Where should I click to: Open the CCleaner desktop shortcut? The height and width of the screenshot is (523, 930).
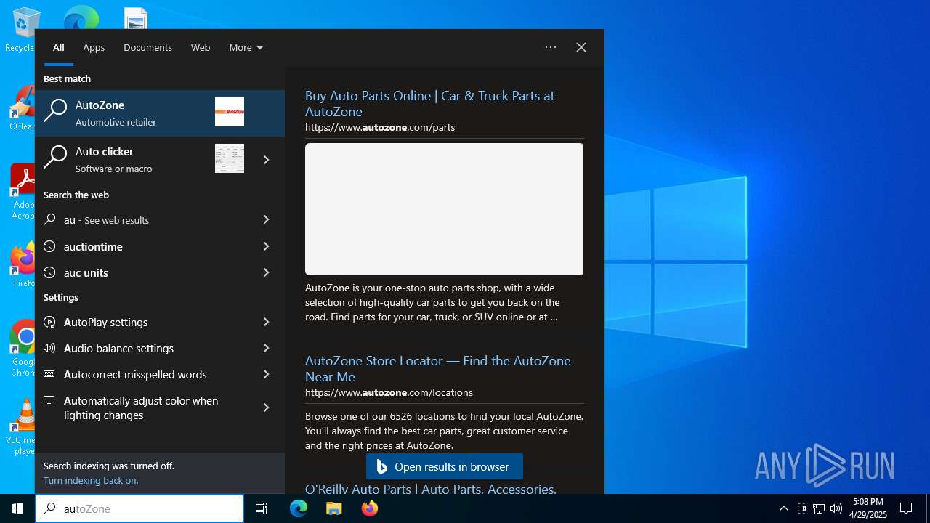(22, 108)
